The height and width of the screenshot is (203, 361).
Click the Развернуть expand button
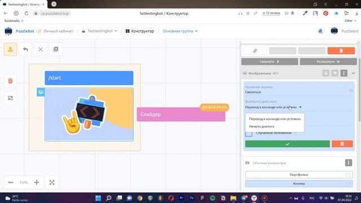pyautogui.click(x=328, y=61)
